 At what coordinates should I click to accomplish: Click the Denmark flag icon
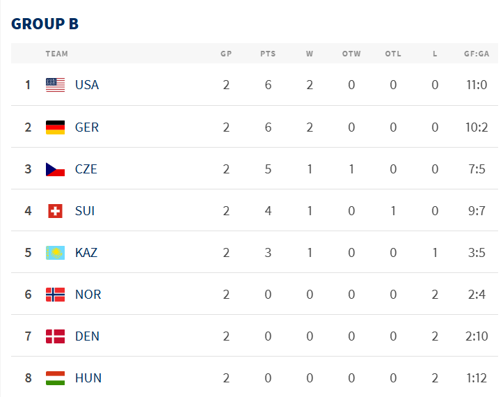click(x=55, y=336)
